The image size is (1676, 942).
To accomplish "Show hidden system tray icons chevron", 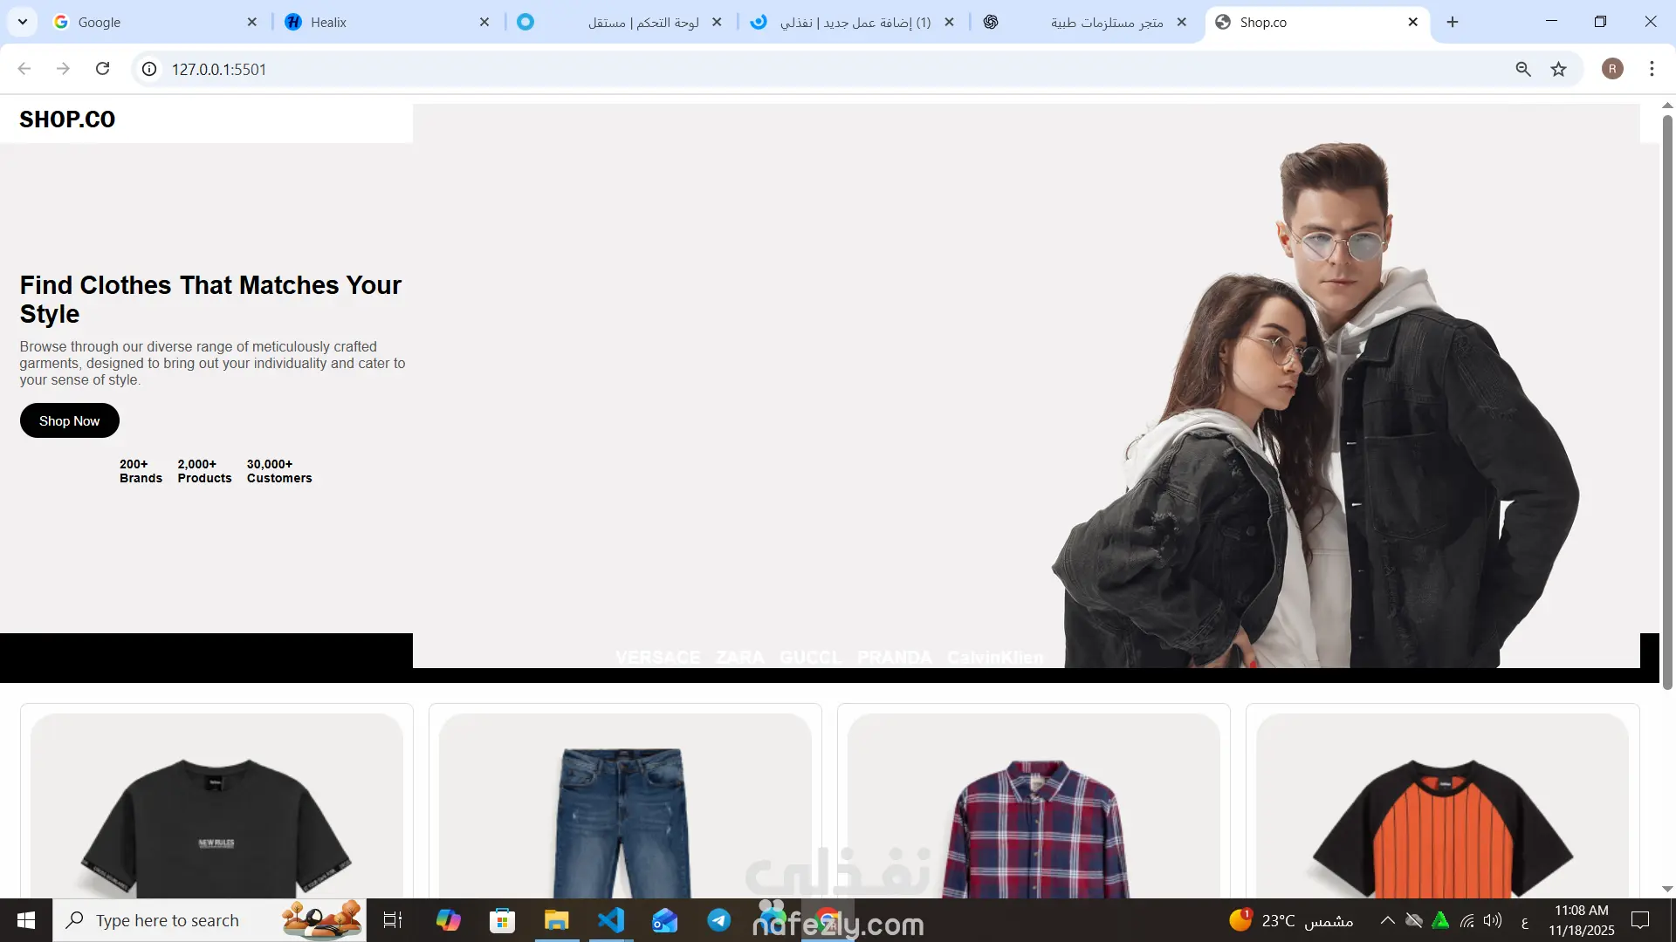I will [1387, 920].
